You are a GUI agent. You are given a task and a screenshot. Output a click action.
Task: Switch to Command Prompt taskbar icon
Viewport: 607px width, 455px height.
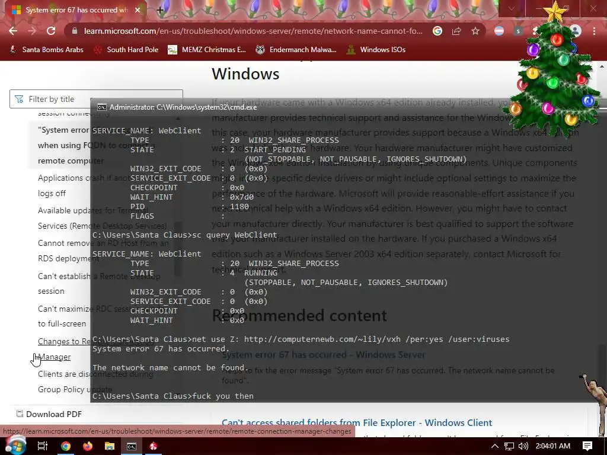pyautogui.click(x=132, y=446)
